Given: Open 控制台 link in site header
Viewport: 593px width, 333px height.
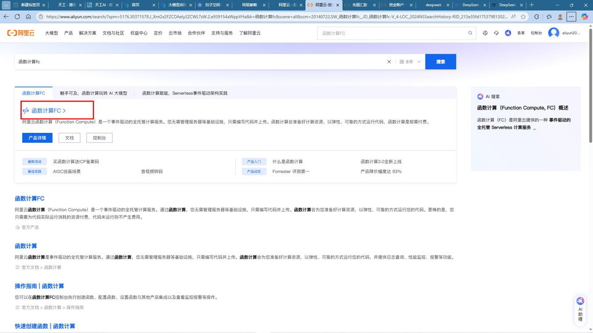Looking at the screenshot, I should tap(536, 33).
